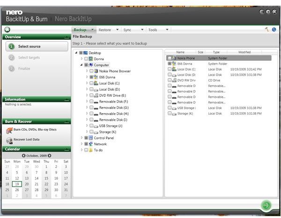Click the Burn CDs disc icon
Screen dimensions: 281x218
(9, 131)
